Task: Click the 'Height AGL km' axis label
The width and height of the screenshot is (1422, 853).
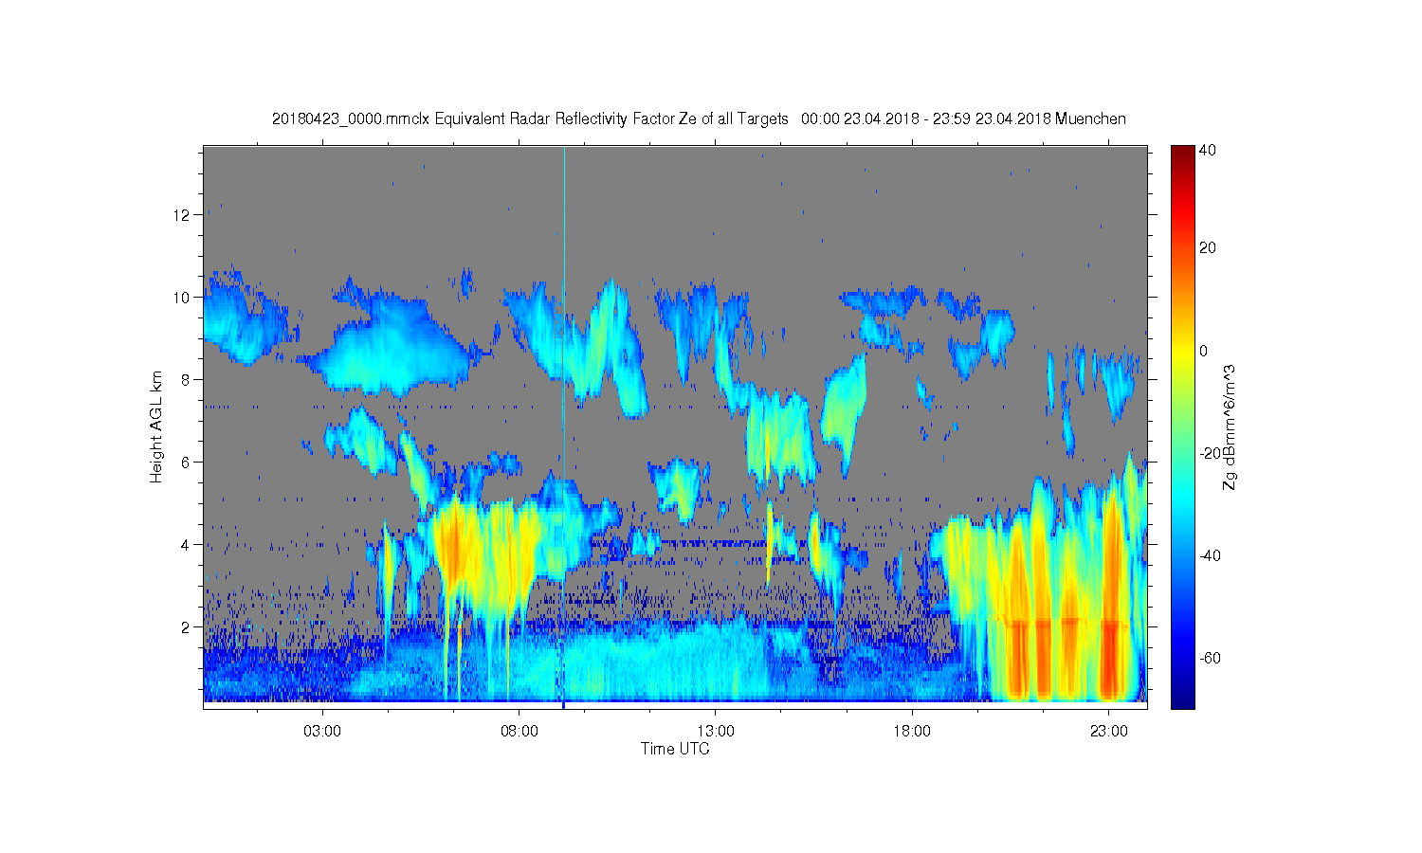Action: [156, 426]
